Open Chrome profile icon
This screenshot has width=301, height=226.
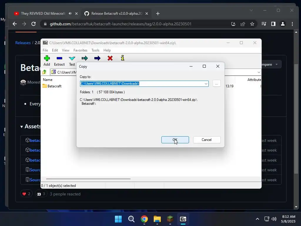pos(283,24)
